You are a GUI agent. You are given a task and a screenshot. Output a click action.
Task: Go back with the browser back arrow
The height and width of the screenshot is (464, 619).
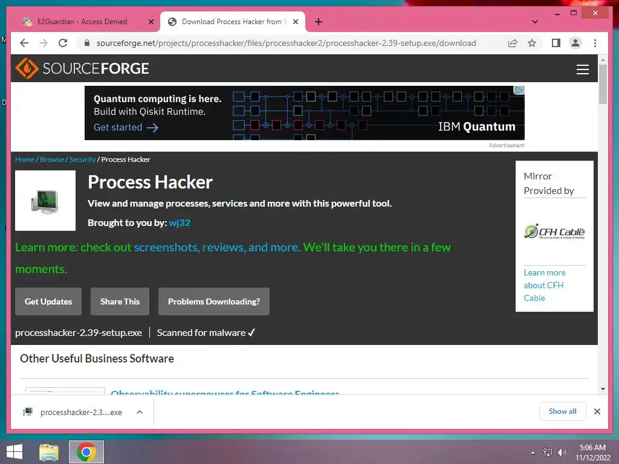(x=24, y=43)
